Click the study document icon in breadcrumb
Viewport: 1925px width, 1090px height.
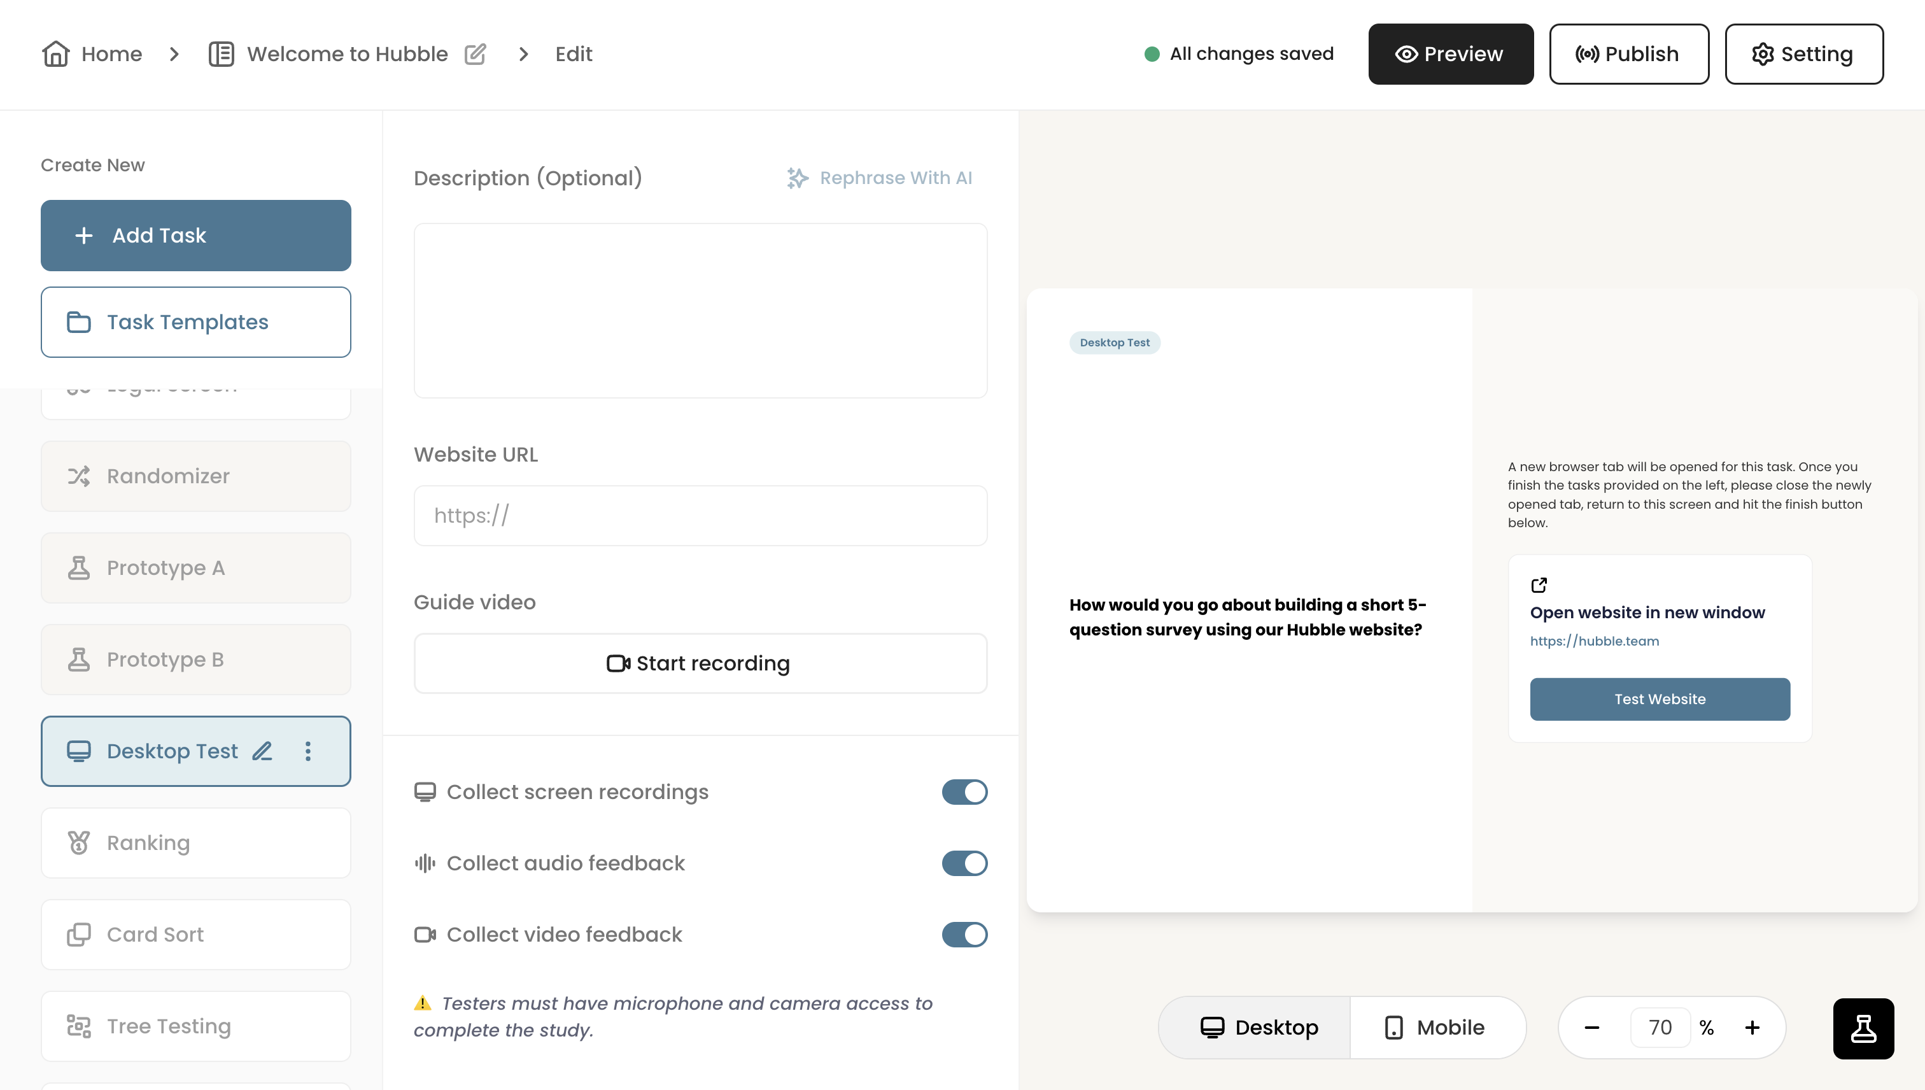pyautogui.click(x=222, y=54)
